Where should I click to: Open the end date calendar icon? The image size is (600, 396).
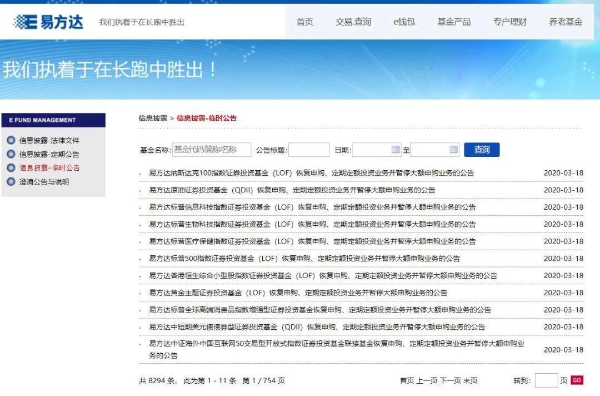[453, 150]
